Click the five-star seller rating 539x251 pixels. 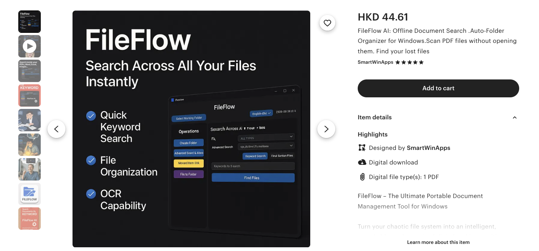click(409, 62)
